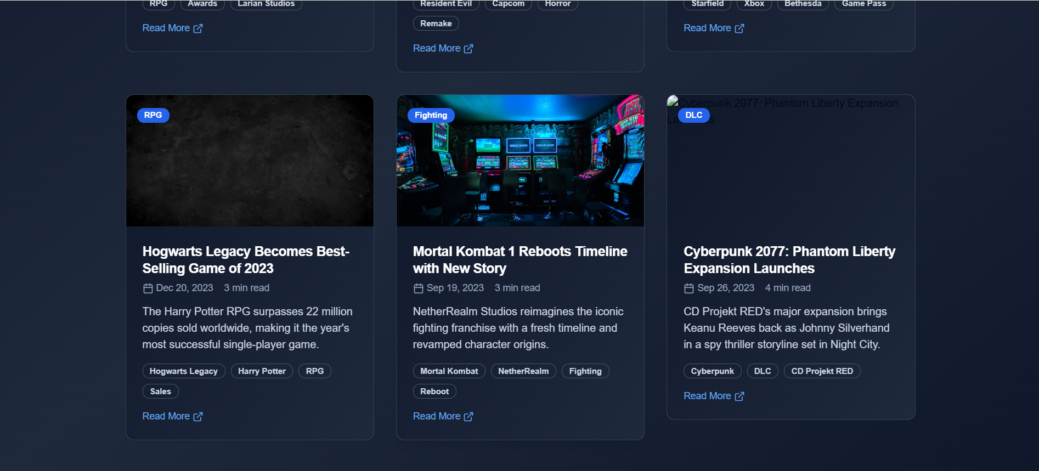The height and width of the screenshot is (471, 1039).
Task: Click external link icon beside Larian Studios Read More
Action: point(198,29)
